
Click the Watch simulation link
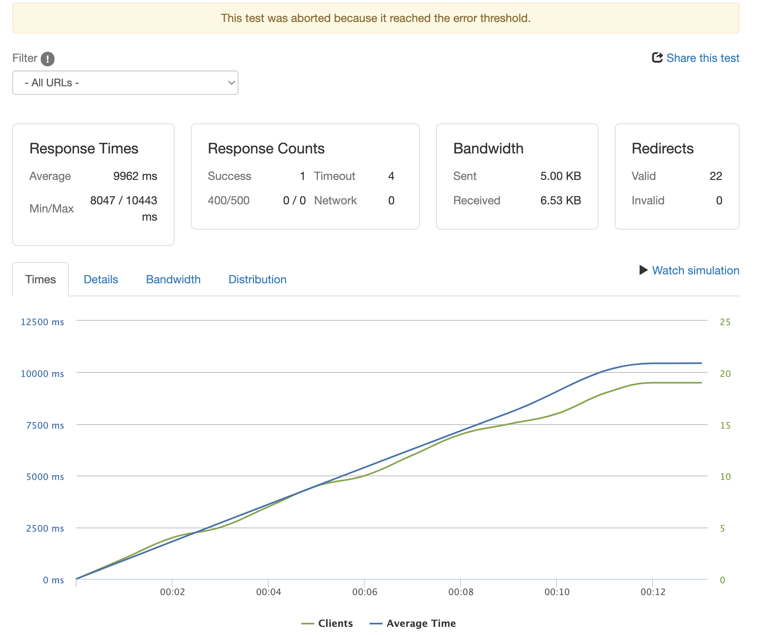click(x=695, y=270)
